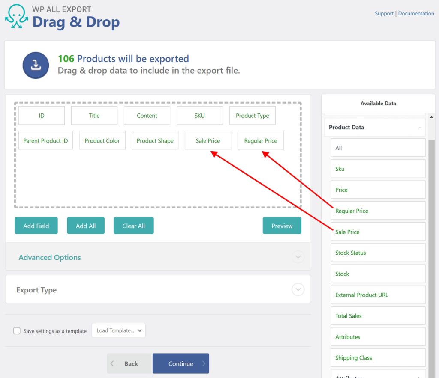Open the Support link
Image resolution: width=439 pixels, height=378 pixels.
[x=384, y=13]
